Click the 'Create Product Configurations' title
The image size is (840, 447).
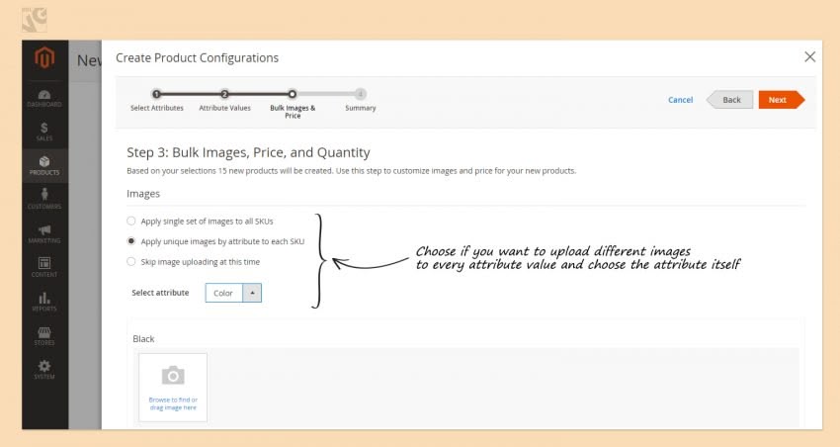(x=197, y=58)
